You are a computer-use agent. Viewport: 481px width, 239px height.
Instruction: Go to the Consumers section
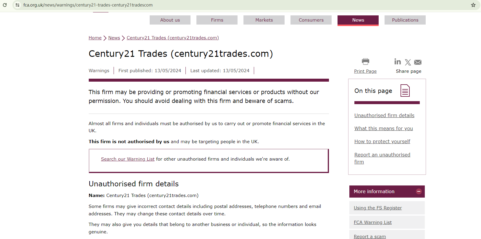coord(311,20)
